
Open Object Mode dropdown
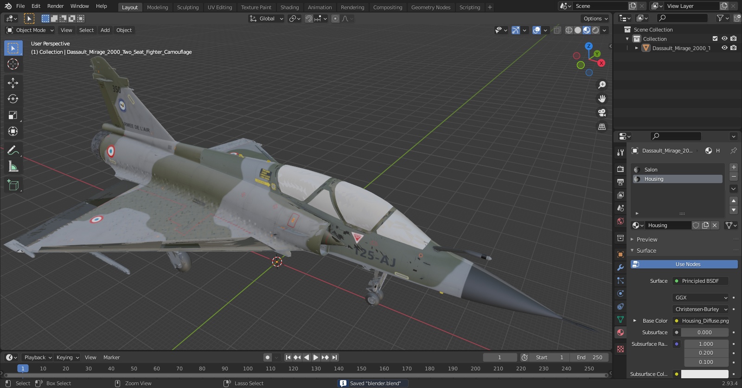(x=30, y=30)
